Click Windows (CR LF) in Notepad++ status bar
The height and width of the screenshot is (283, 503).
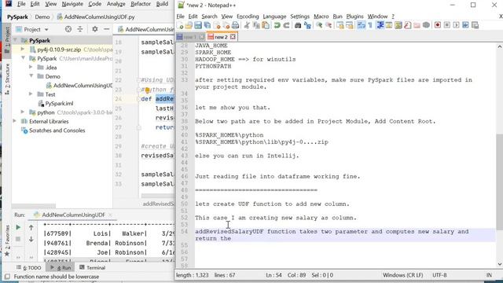click(x=402, y=275)
